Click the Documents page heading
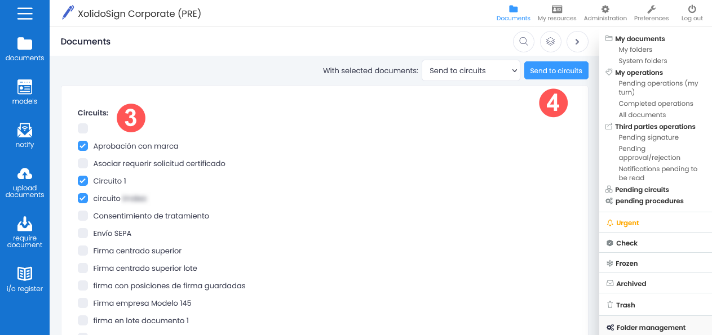This screenshot has height=335, width=712. (86, 42)
